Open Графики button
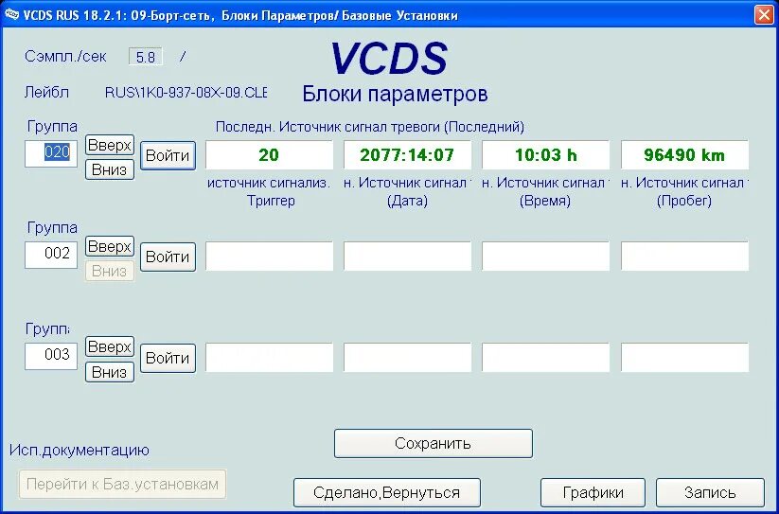Image resolution: width=779 pixels, height=514 pixels. click(x=593, y=492)
